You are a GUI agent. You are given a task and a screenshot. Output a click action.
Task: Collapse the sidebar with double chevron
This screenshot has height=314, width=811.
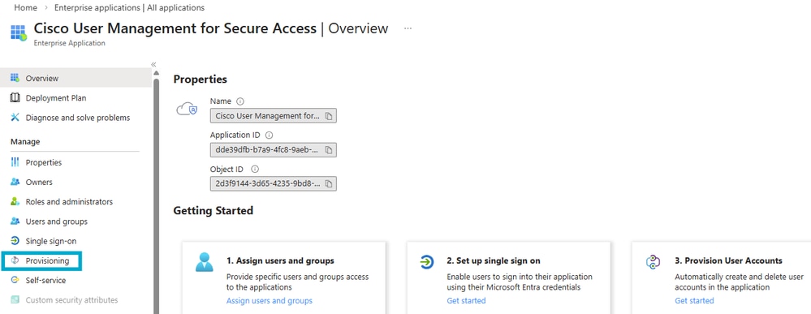click(x=153, y=64)
